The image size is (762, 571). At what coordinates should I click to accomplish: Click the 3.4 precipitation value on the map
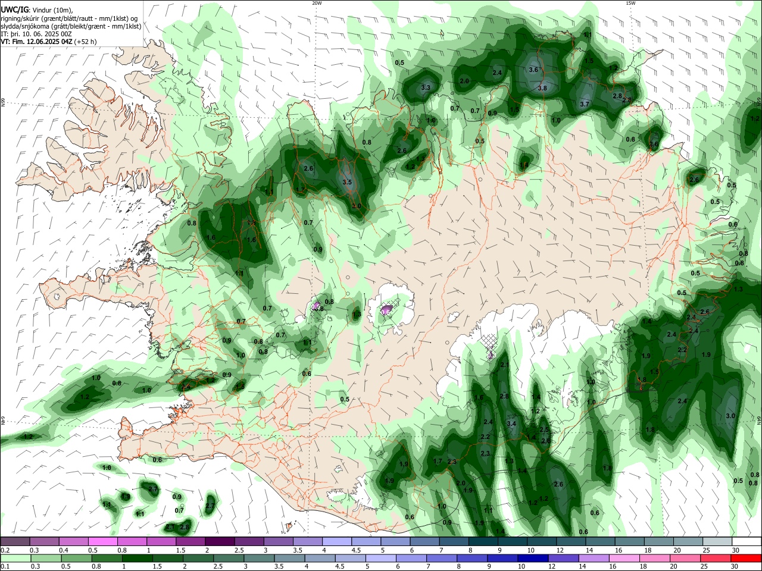[511, 423]
